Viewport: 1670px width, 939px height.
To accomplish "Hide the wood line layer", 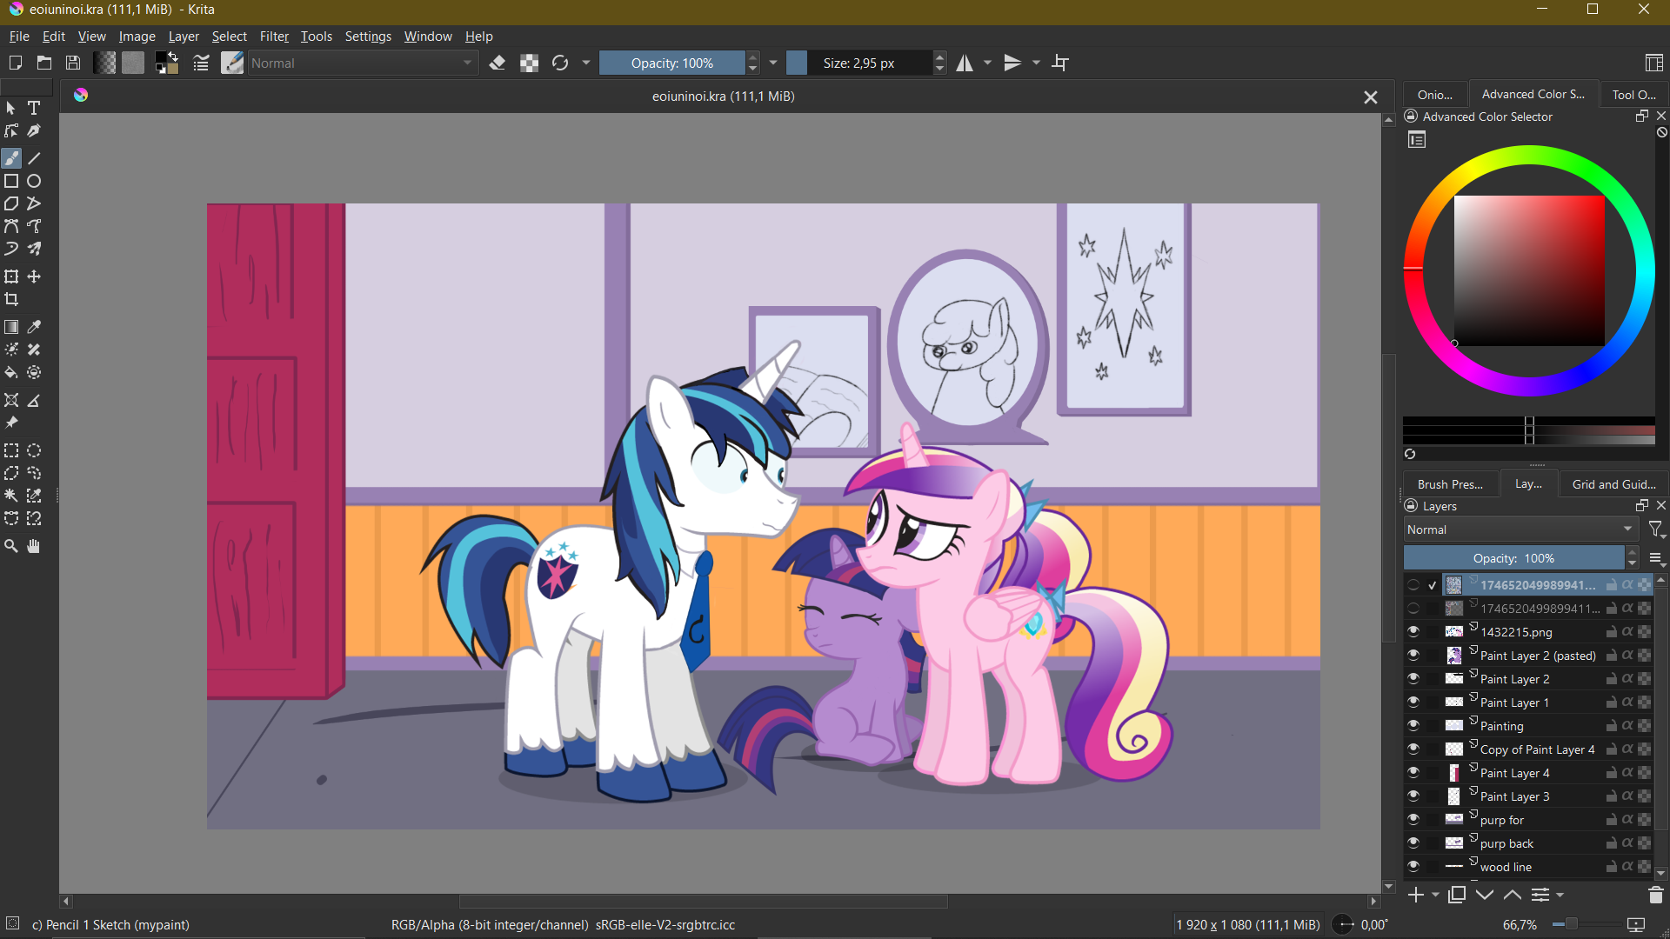I will (1413, 866).
